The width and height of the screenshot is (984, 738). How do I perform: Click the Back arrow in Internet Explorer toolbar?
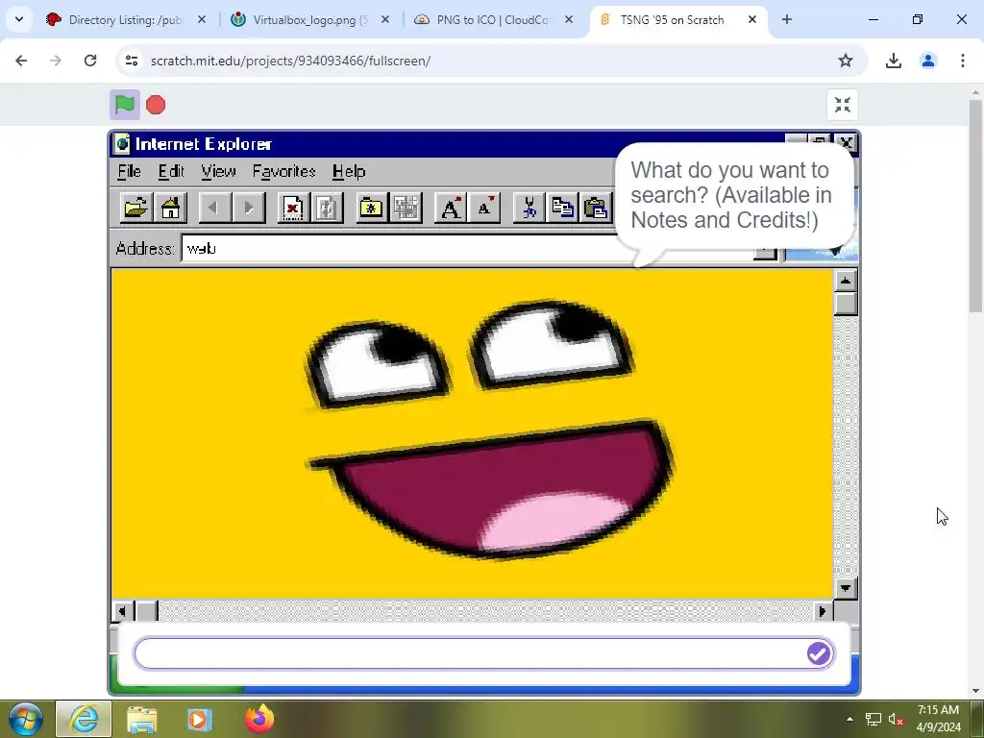pos(214,208)
